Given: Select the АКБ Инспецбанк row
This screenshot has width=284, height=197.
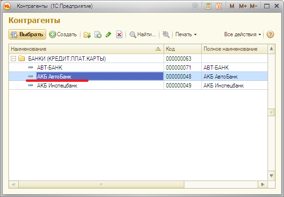Looking at the screenshot, I should (57, 85).
